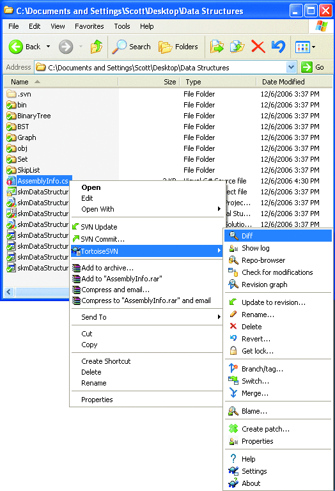Click the TortoiseSVN About icon
The width and height of the screenshot is (335, 491).
(233, 483)
